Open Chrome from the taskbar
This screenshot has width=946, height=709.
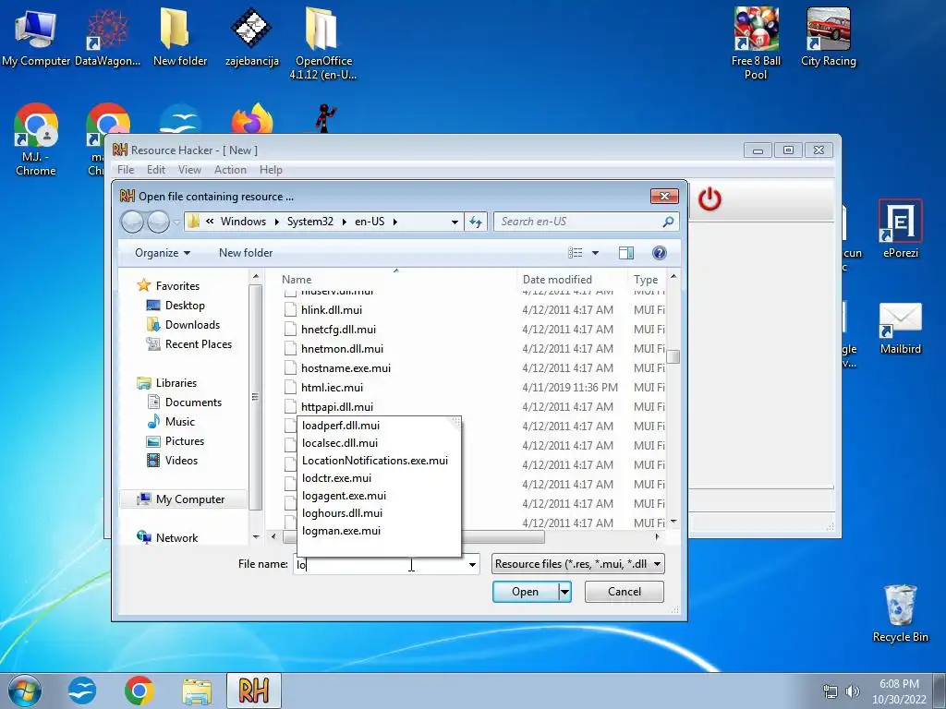tap(139, 691)
